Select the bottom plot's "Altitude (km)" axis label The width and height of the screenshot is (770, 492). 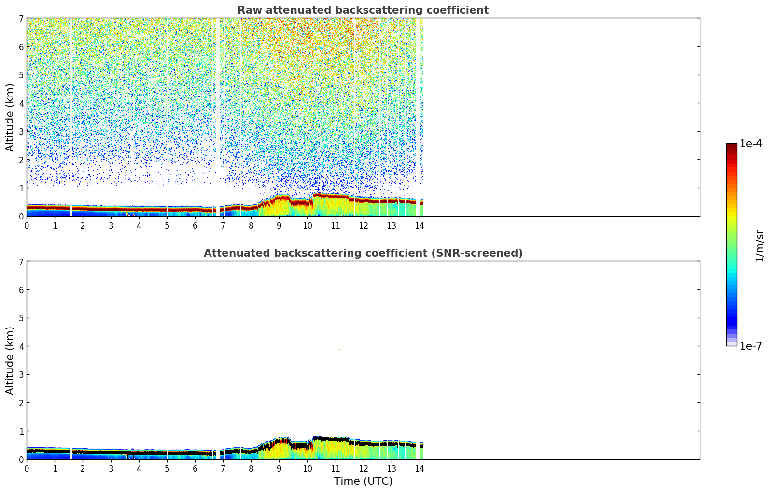(x=10, y=360)
